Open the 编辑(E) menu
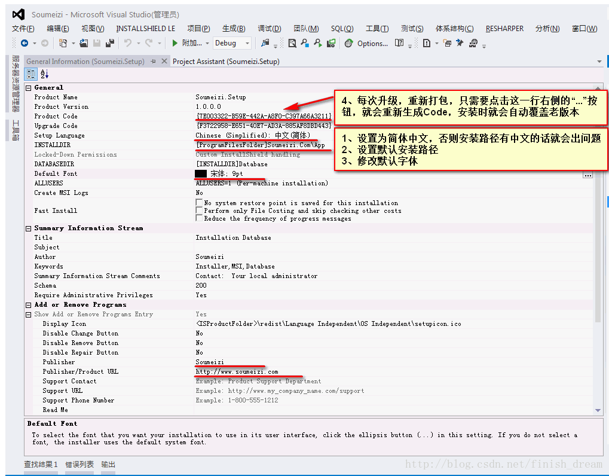 [58, 29]
